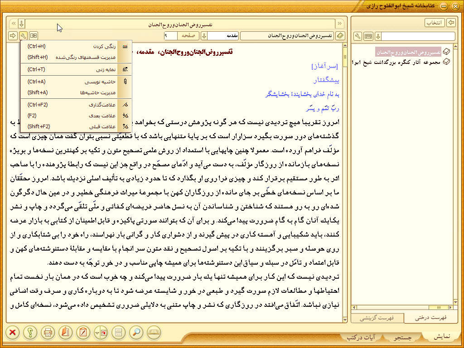The height and width of the screenshot is (348, 464).
Task: Click the مقدمه section field
Action: (223, 36)
